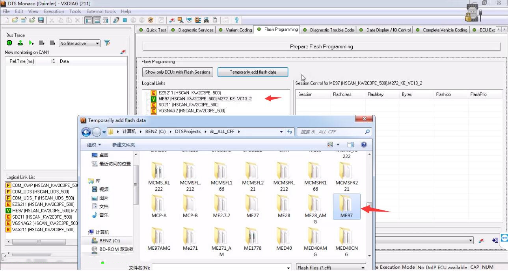Switch to the Quick Test tab

click(153, 30)
